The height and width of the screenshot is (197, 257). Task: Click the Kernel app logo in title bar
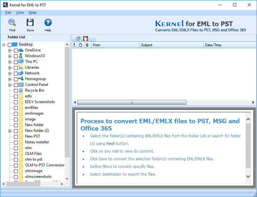(5, 5)
